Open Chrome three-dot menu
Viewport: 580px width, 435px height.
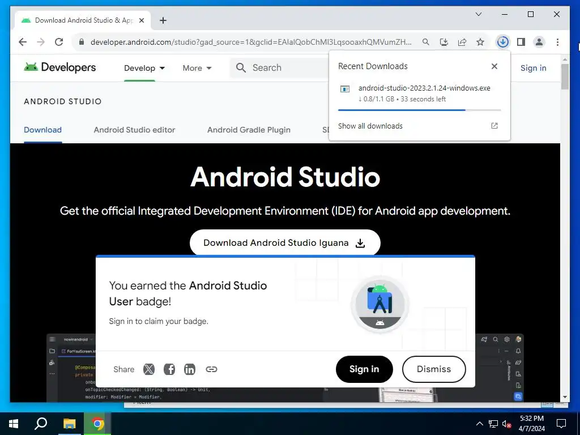pos(557,42)
